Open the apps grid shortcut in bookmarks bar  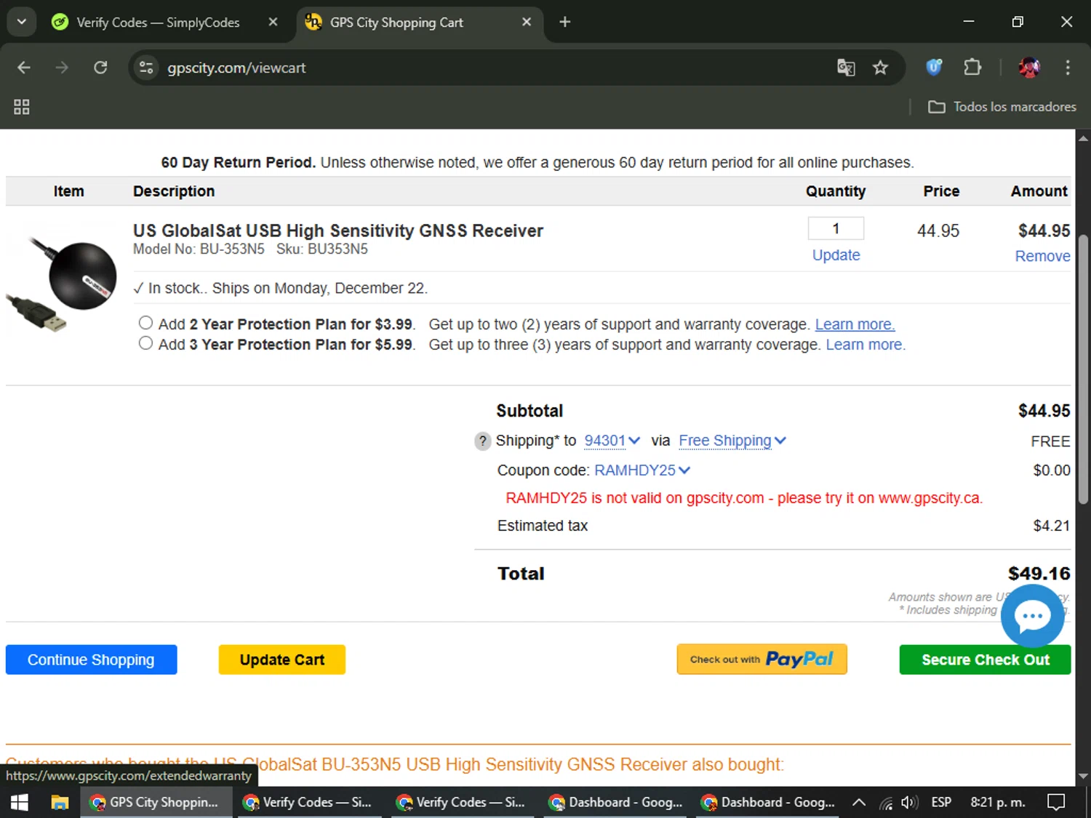pyautogui.click(x=22, y=107)
